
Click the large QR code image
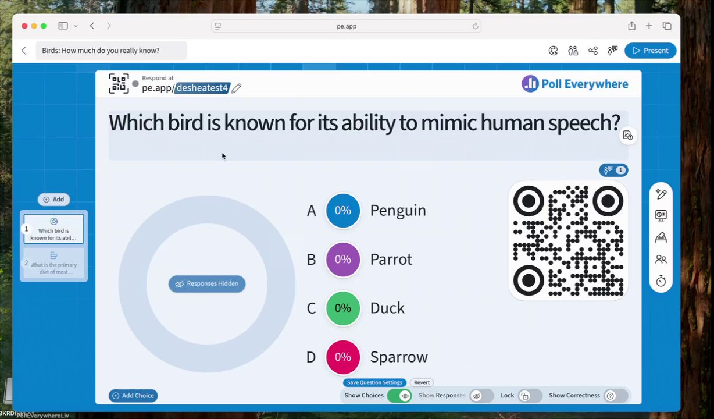pyautogui.click(x=569, y=241)
